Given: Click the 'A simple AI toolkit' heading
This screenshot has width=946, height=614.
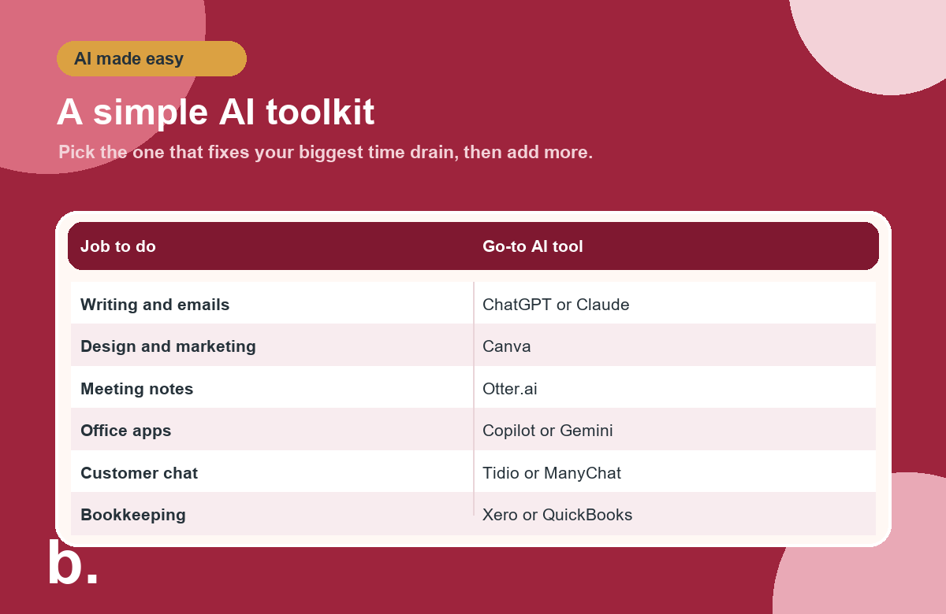Looking at the screenshot, I should pos(215,112).
